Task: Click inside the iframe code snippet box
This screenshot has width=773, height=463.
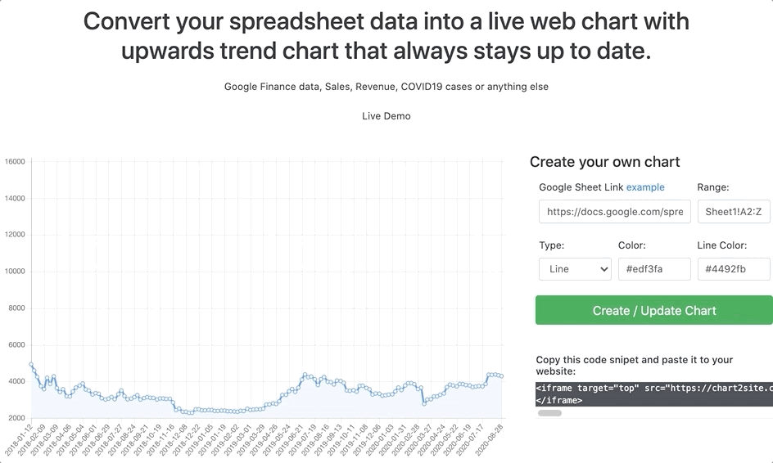Action: pos(653,394)
